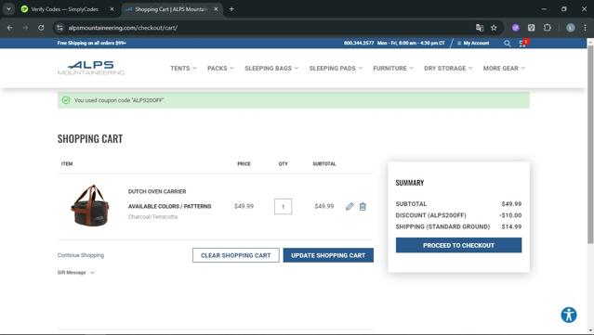This screenshot has height=335, width=594.
Task: Reload the current page
Action: coord(41,28)
